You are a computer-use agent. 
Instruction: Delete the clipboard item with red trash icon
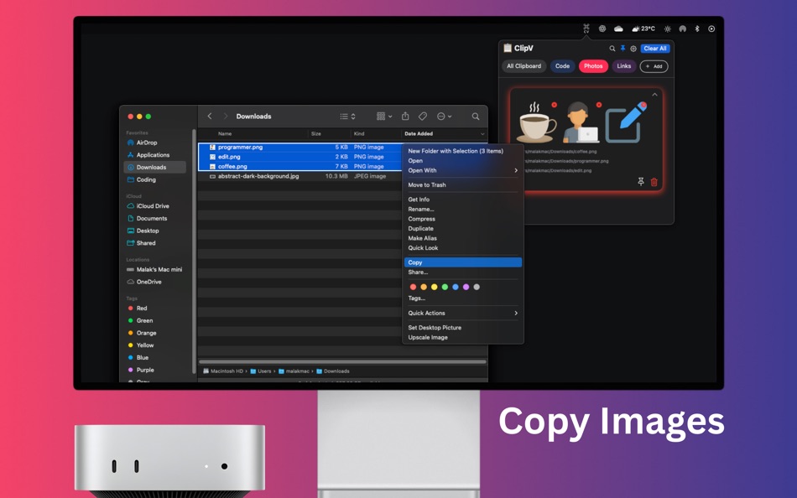point(654,181)
